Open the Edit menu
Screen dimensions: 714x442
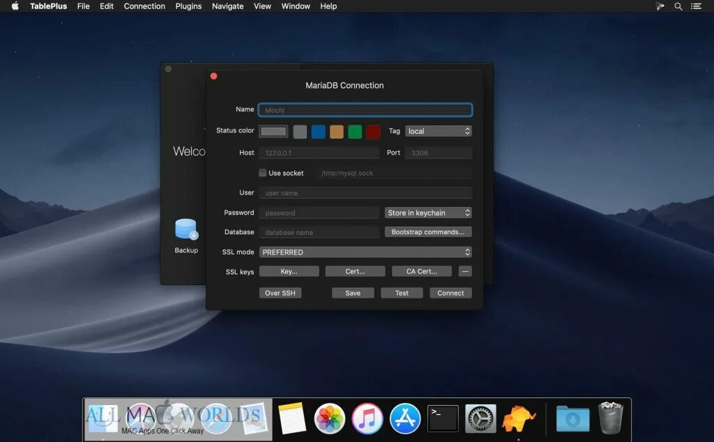click(107, 6)
